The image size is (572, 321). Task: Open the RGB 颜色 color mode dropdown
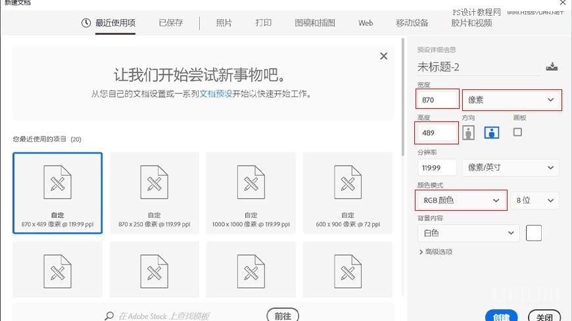[461, 200]
